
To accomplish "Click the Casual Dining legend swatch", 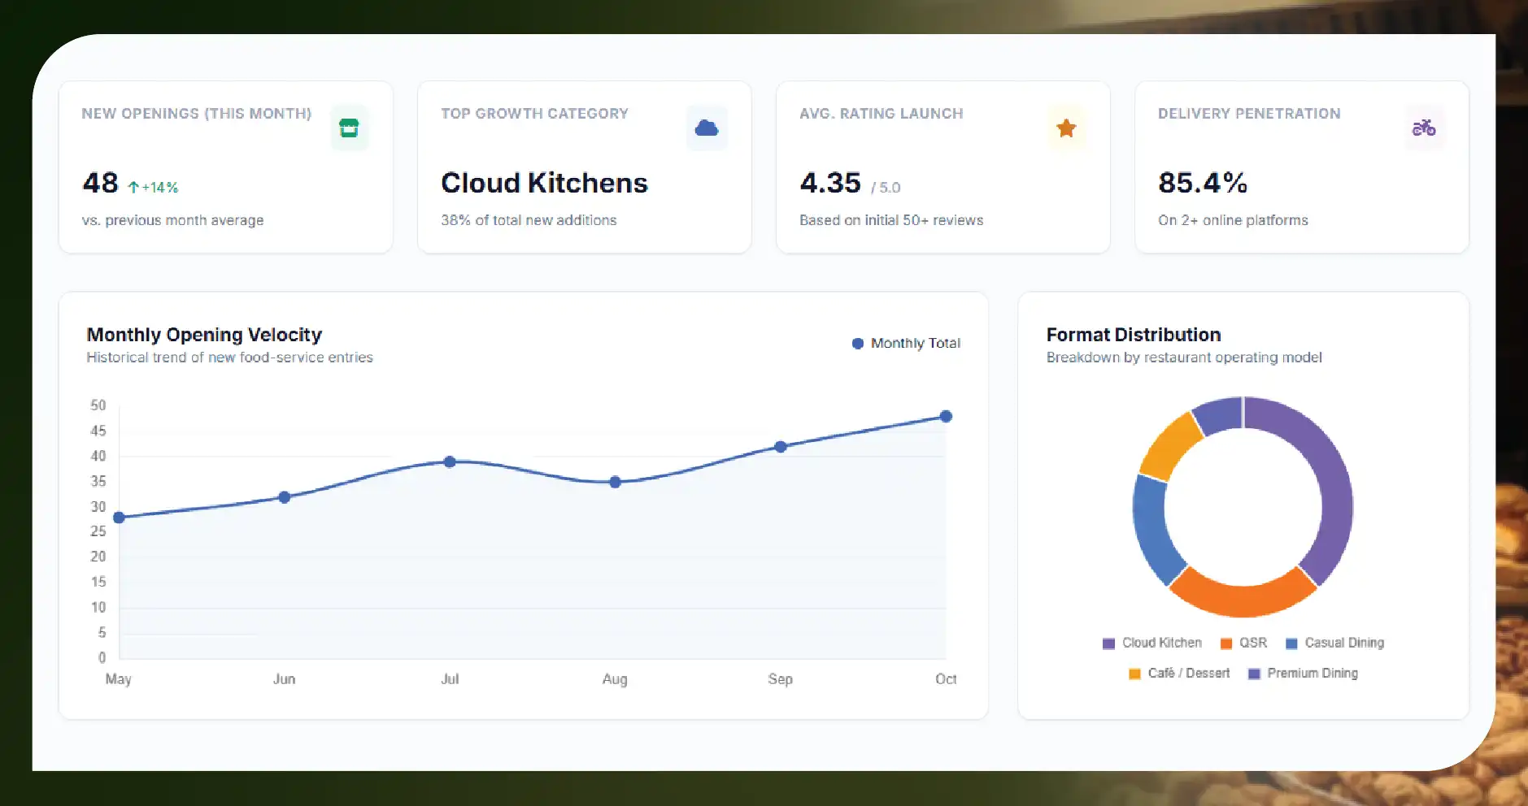I will (x=1291, y=643).
